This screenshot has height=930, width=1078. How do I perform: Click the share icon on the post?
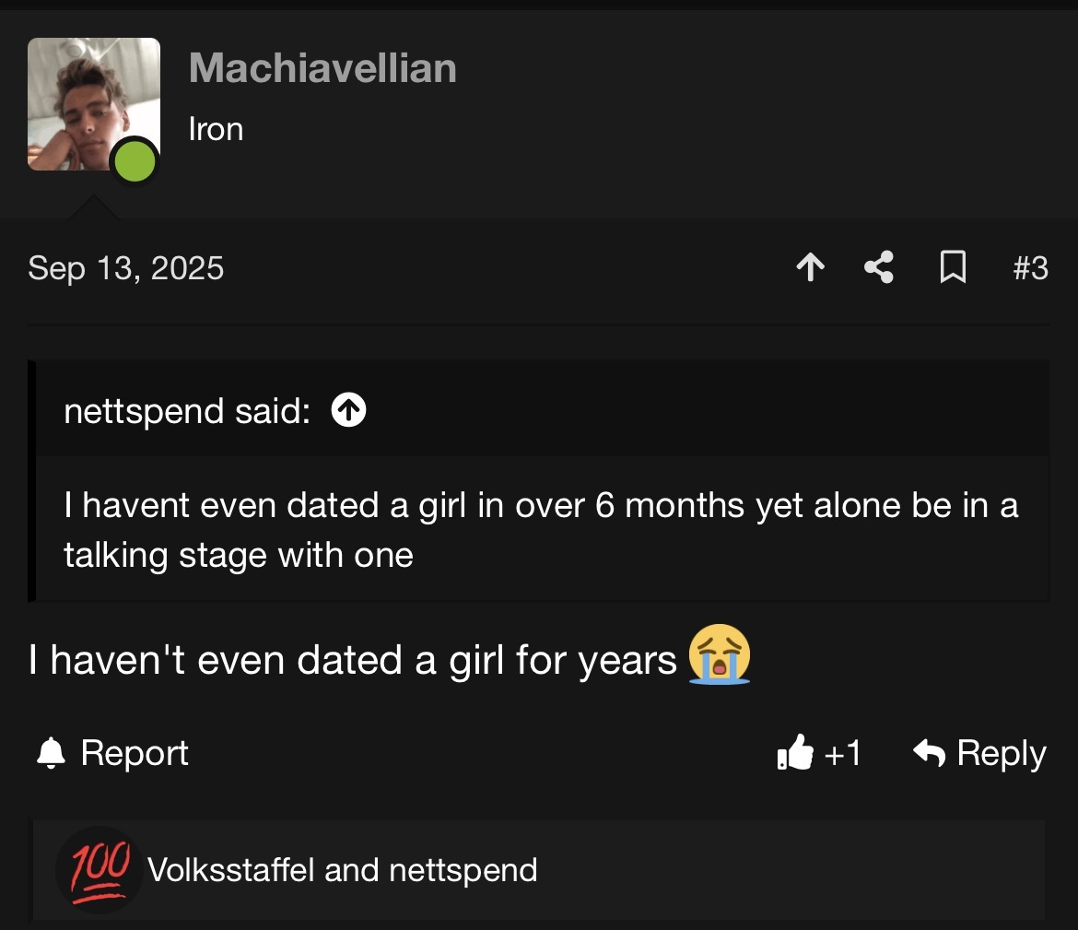tap(879, 268)
